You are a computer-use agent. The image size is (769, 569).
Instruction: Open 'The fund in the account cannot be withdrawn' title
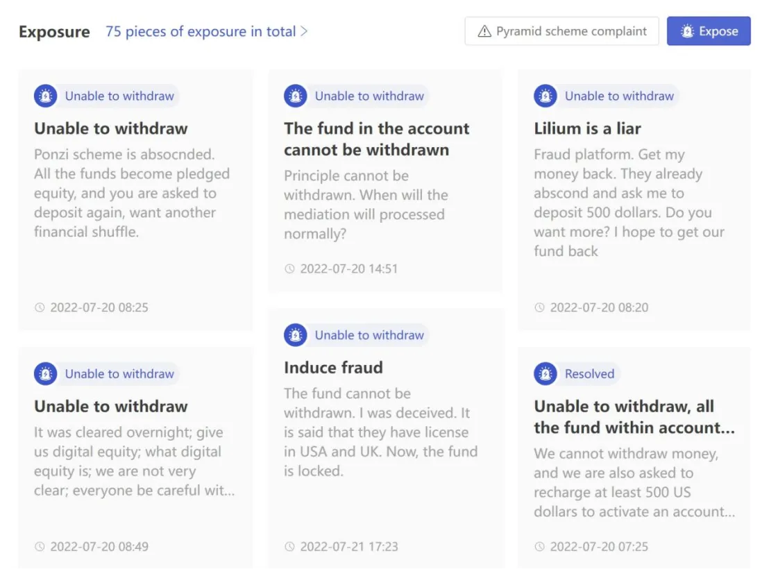(x=376, y=139)
